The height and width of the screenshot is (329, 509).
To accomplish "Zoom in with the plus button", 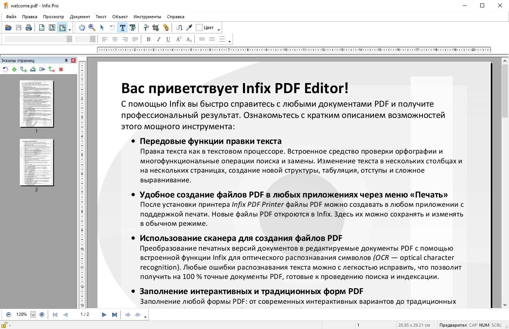I will [42, 315].
